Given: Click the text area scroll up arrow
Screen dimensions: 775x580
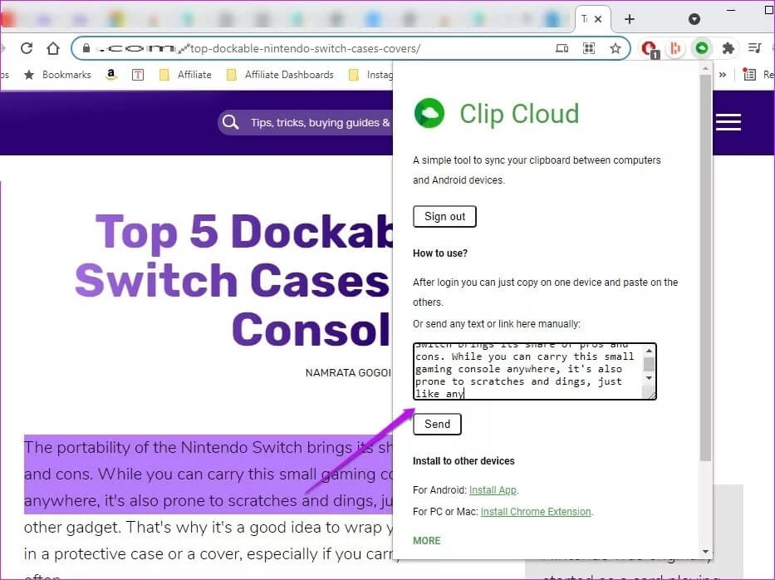Looking at the screenshot, I should coord(649,351).
